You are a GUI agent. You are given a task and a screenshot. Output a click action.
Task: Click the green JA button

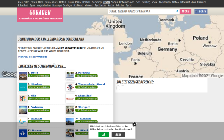103,134
